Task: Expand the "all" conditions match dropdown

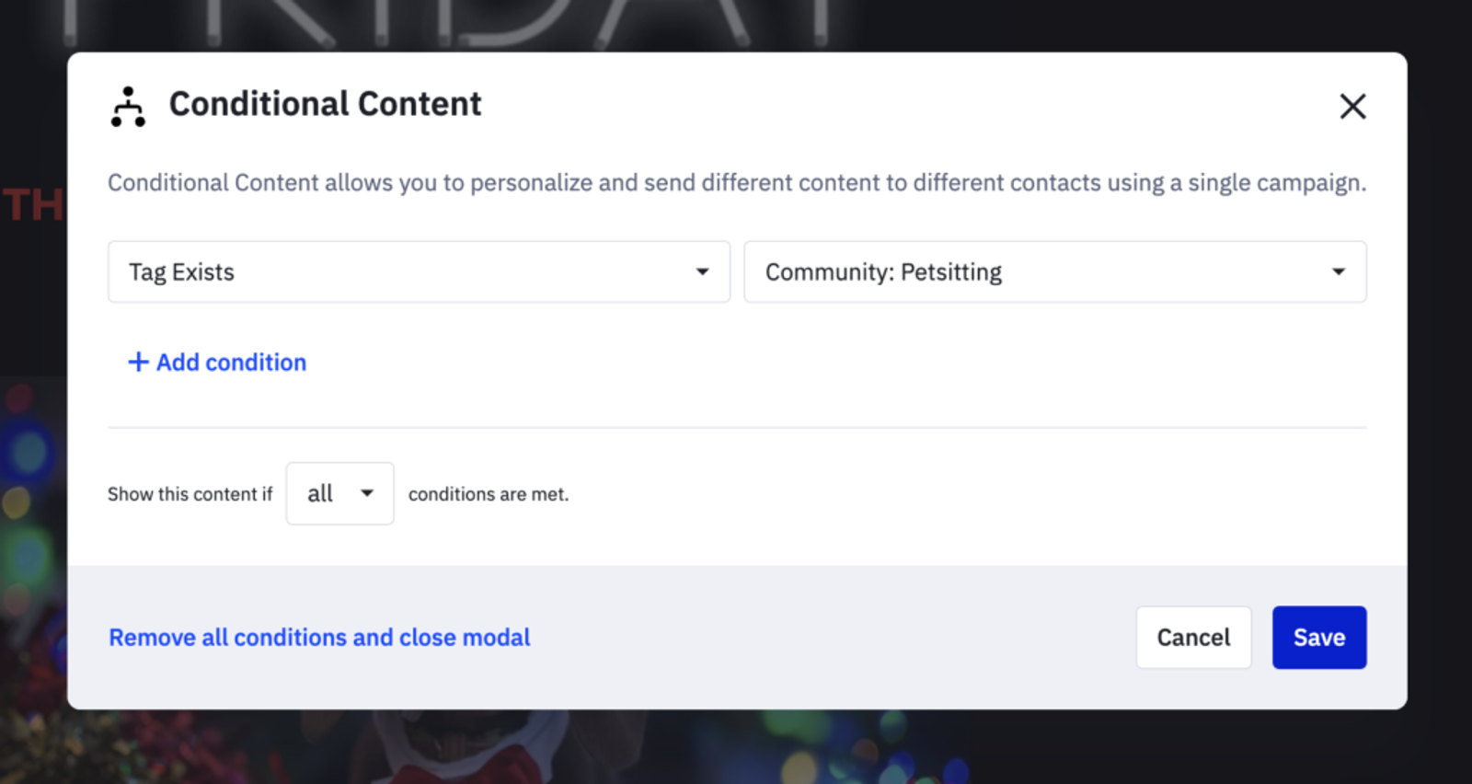Action: click(x=339, y=494)
